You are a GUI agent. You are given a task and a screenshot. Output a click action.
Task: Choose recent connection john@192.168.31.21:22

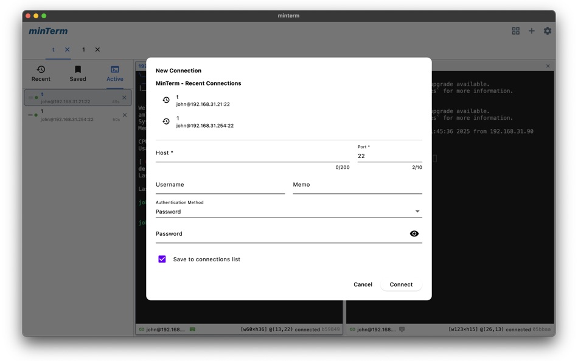point(288,100)
